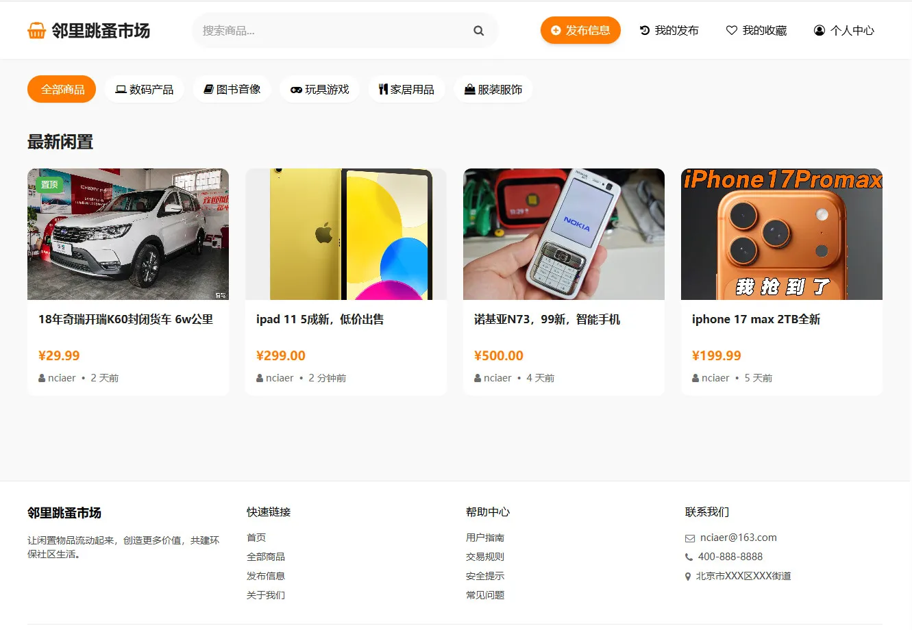The image size is (912, 630).
Task: Click the laptop icon in 数码产品 category
Action: (121, 90)
